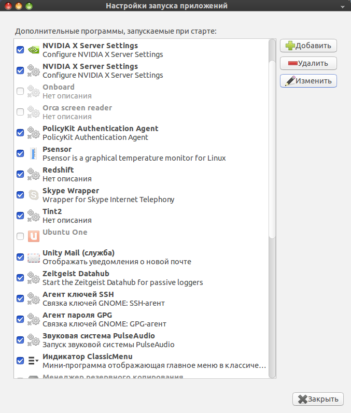351x413 pixels.
Task: Click the Добавить button
Action: tap(308, 46)
